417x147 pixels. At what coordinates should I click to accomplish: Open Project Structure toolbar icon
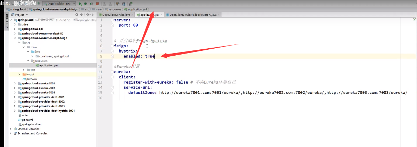(124, 4)
